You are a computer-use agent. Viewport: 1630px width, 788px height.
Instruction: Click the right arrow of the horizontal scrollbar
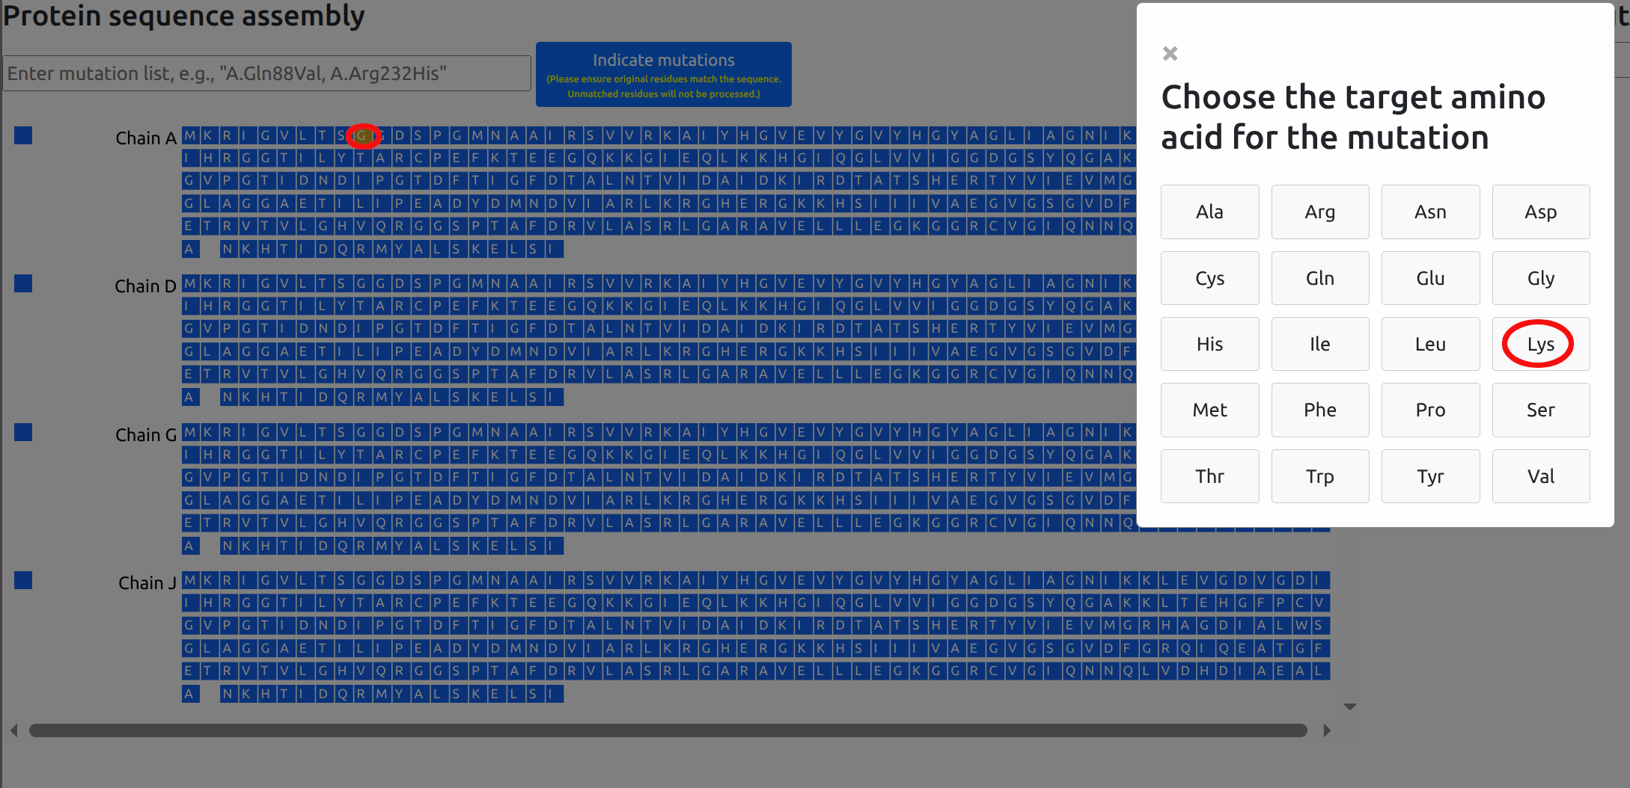[1326, 730]
